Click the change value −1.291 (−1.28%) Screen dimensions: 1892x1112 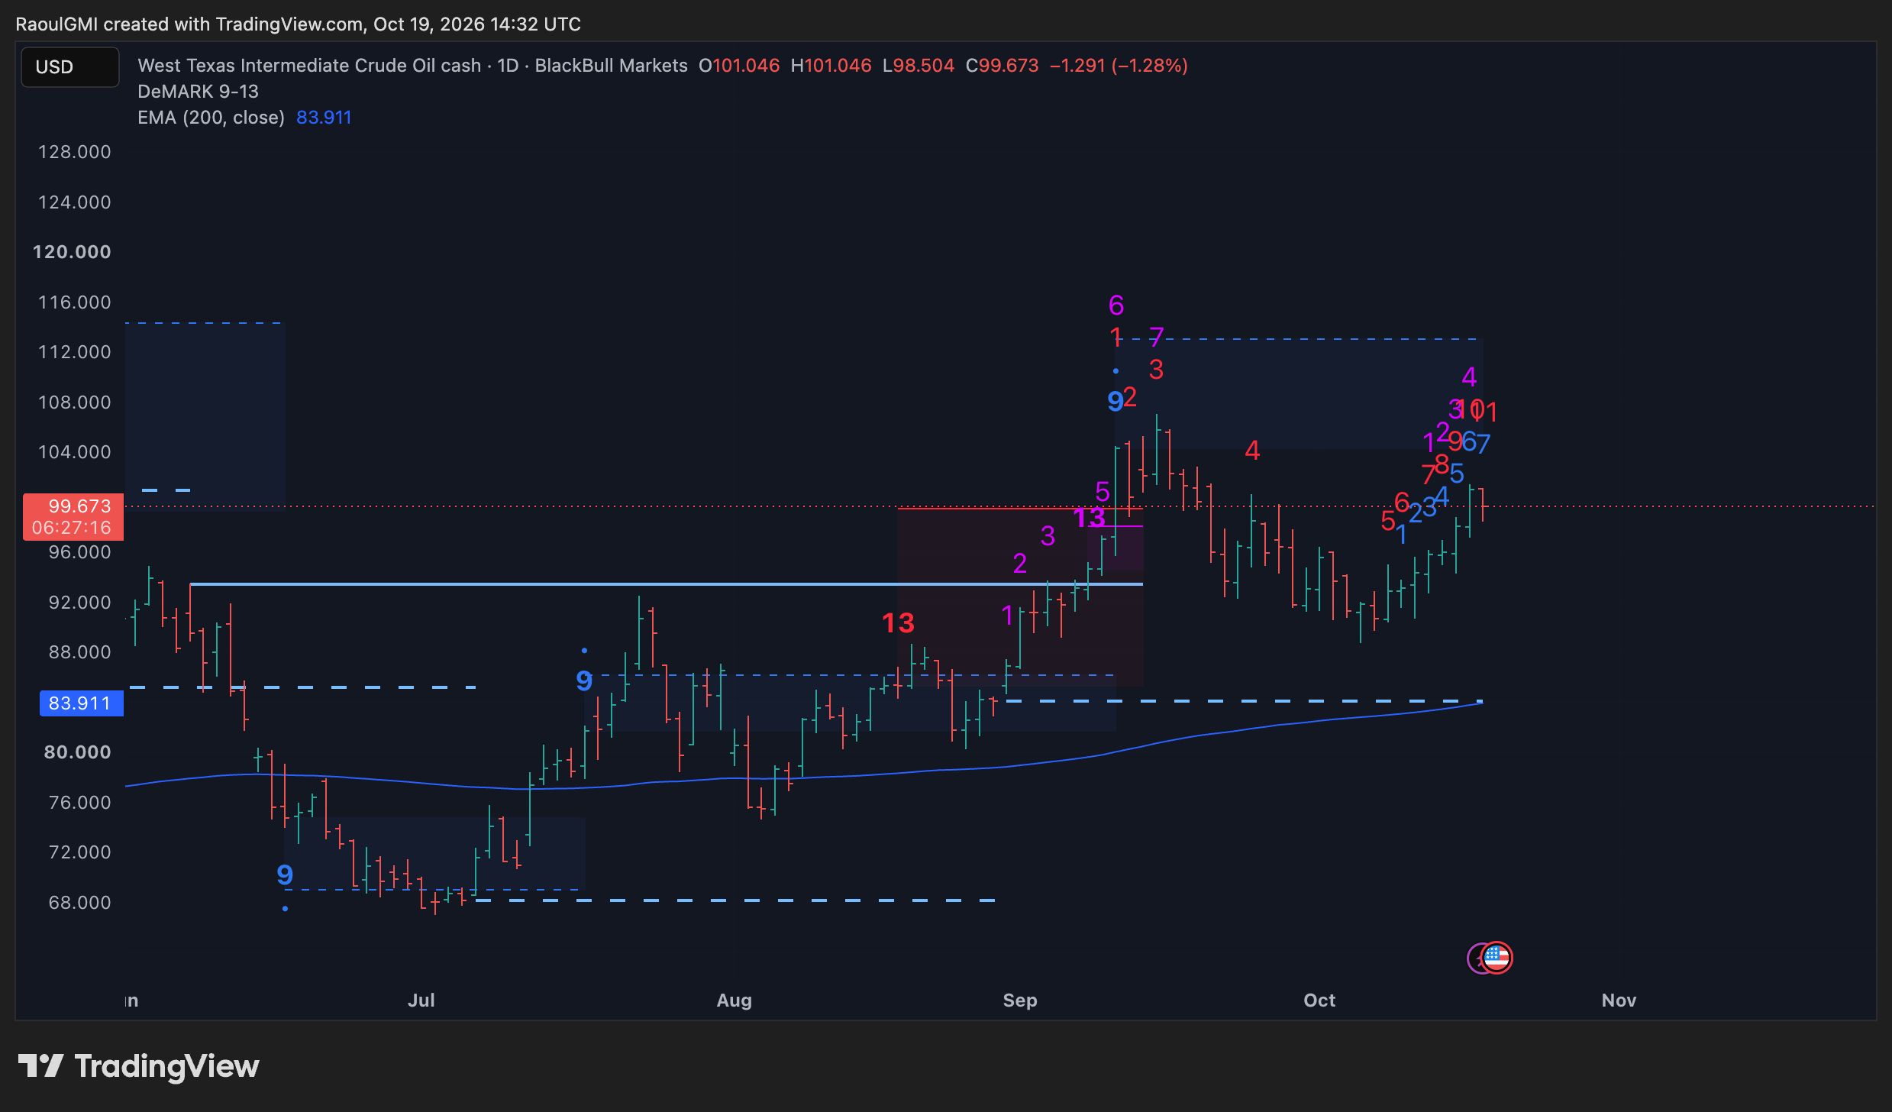[x=1119, y=66]
